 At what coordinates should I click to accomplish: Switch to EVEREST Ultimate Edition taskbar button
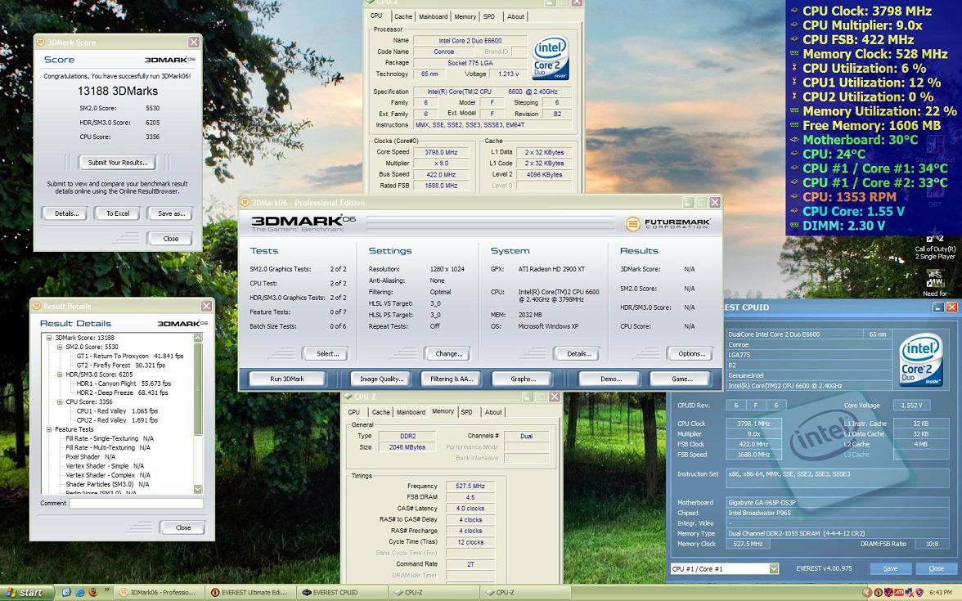tap(249, 592)
